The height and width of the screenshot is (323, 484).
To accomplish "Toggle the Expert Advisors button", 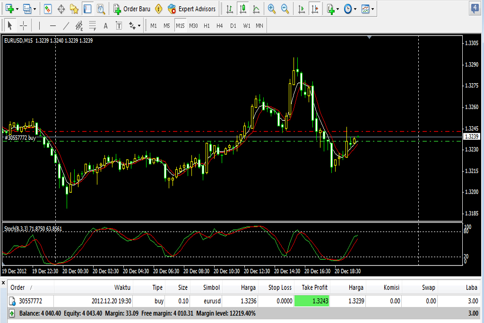I will click(x=191, y=9).
